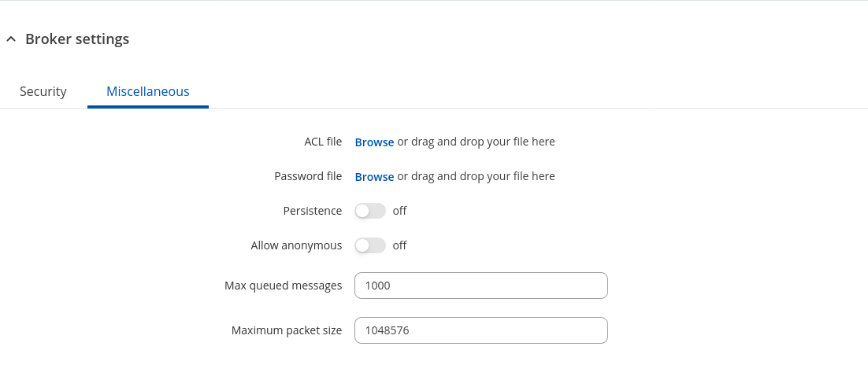The height and width of the screenshot is (387, 868).
Task: Collapse the Broker settings chevron arrow
Action: 10,39
